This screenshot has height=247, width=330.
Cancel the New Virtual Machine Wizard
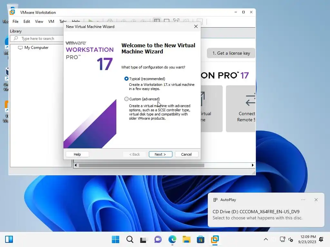tap(187, 154)
